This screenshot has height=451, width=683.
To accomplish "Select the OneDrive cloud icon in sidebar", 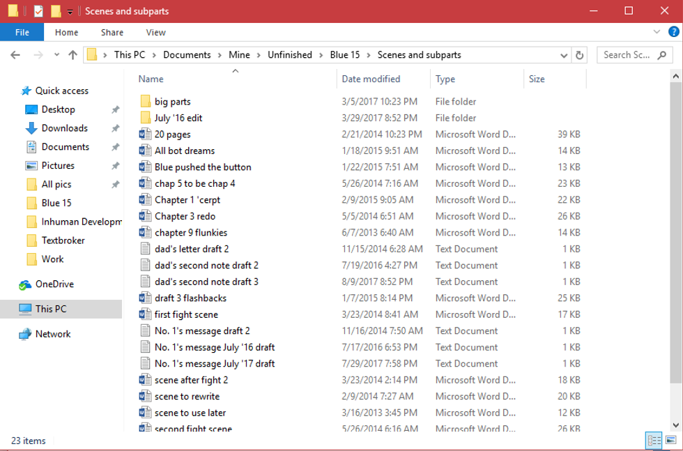I will (25, 284).
